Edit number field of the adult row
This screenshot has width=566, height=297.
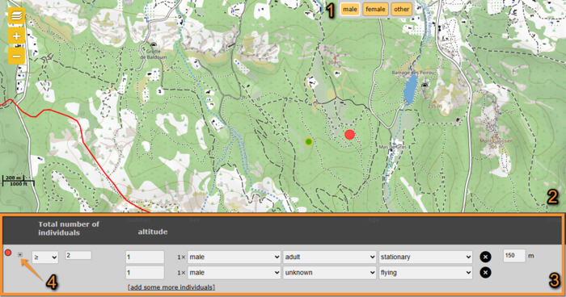coord(145,257)
